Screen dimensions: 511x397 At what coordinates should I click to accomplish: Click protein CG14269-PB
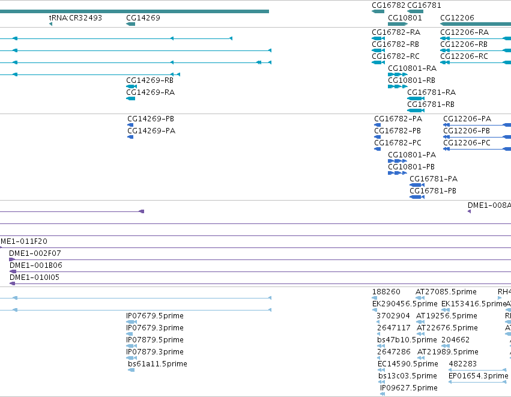pos(151,119)
